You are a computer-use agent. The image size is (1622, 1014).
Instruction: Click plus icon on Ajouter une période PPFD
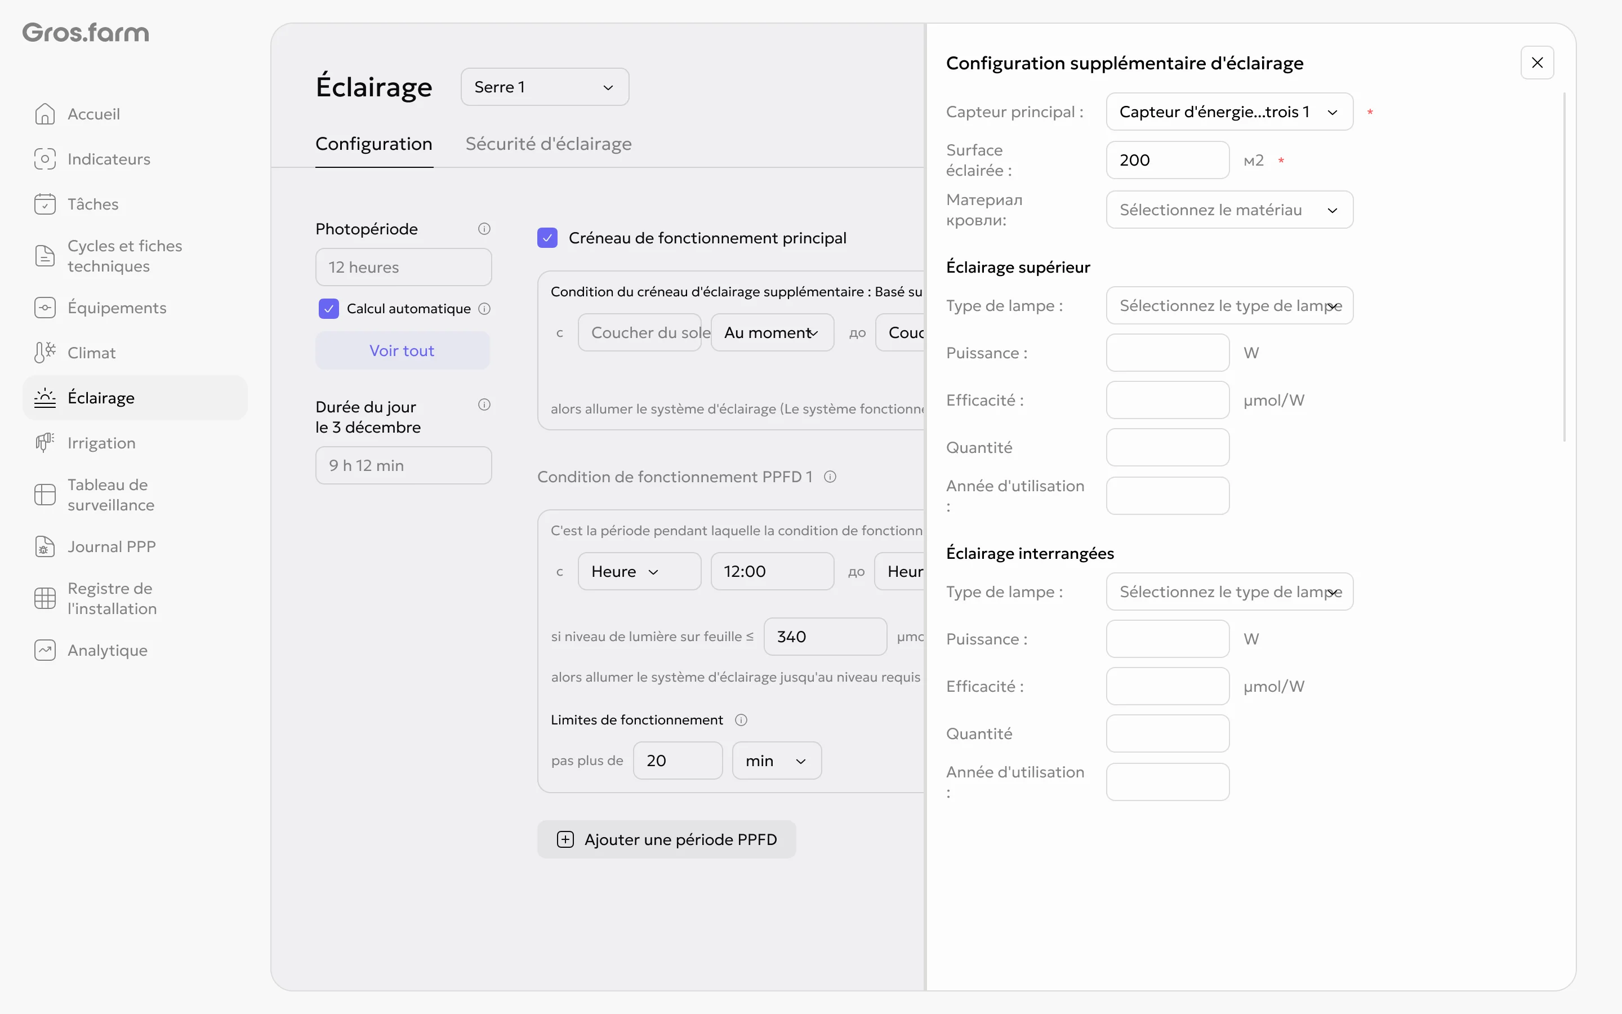(565, 839)
